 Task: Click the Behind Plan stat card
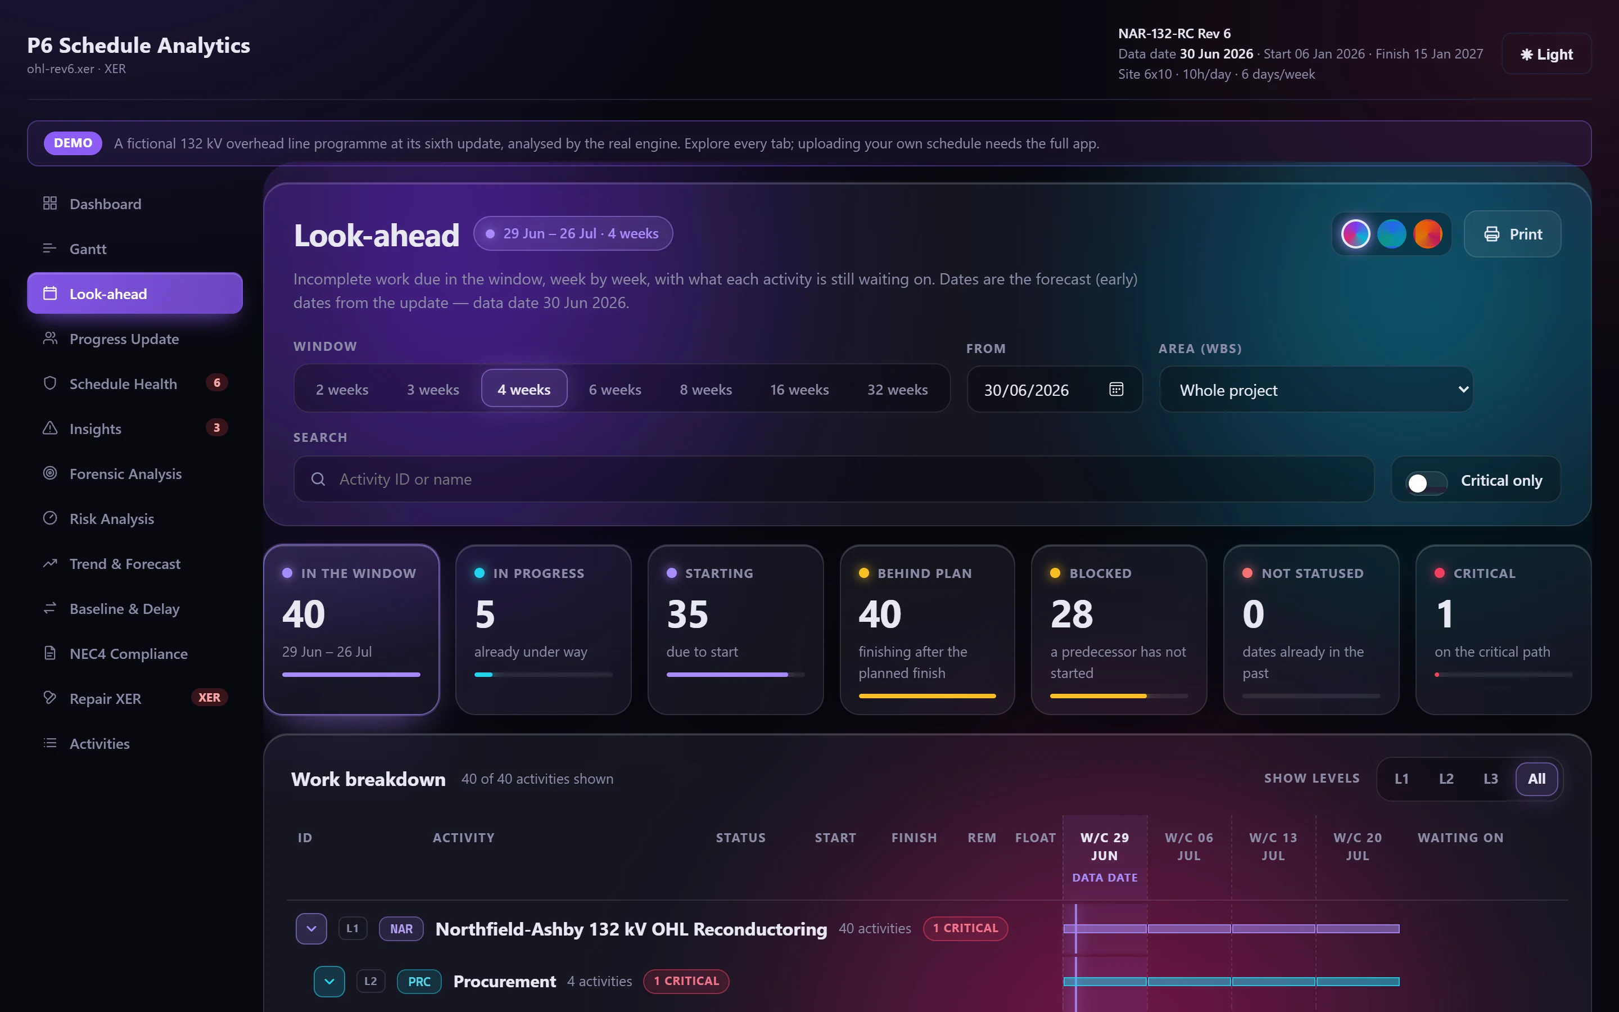click(x=927, y=629)
